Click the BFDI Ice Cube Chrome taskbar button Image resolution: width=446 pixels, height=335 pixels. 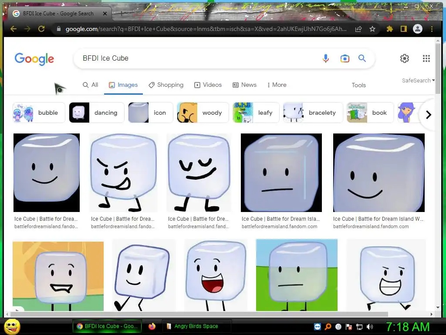[x=107, y=326]
